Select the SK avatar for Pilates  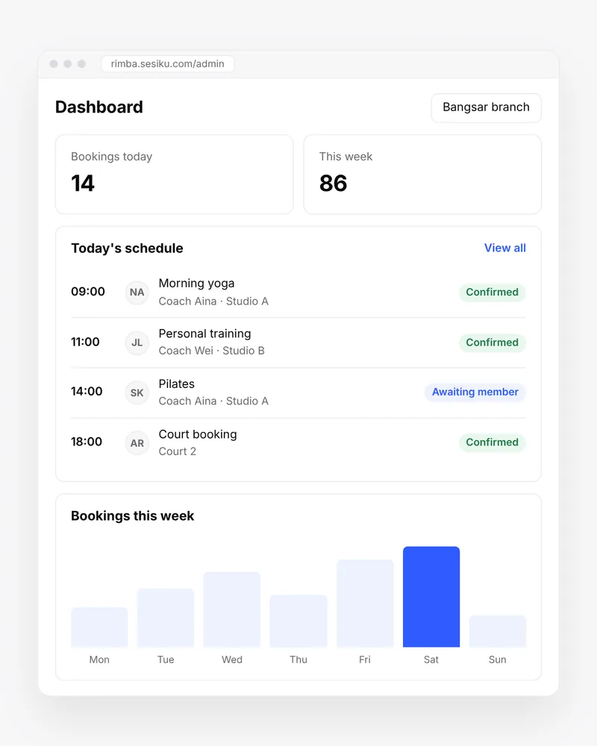(137, 392)
